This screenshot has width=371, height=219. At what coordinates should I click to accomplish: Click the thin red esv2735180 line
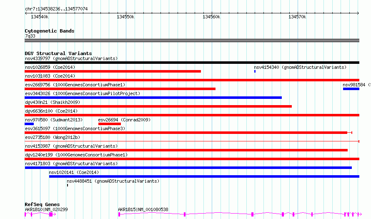tap(192, 141)
